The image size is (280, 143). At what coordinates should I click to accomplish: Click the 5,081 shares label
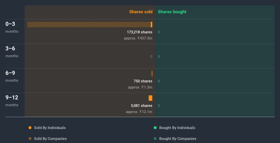click(142, 106)
